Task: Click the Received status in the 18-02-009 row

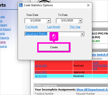Action: (78, 66)
